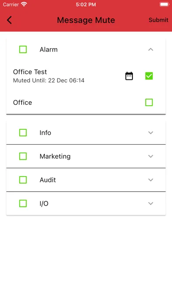Check the Marketing category checkbox

tap(23, 156)
